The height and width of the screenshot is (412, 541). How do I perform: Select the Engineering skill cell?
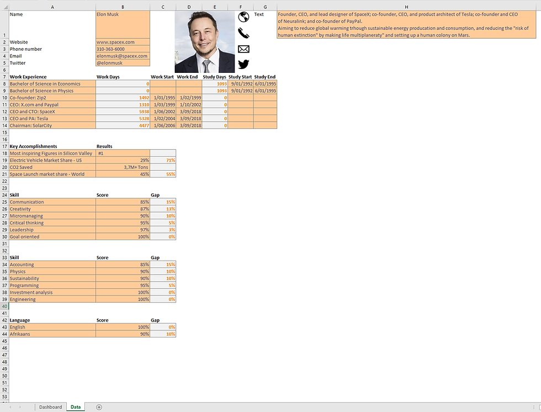52,299
